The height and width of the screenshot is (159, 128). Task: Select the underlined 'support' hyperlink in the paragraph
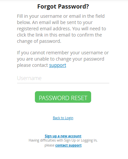(58, 66)
